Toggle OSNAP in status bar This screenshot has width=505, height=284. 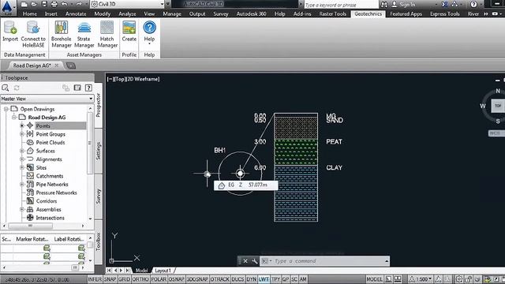point(176,279)
